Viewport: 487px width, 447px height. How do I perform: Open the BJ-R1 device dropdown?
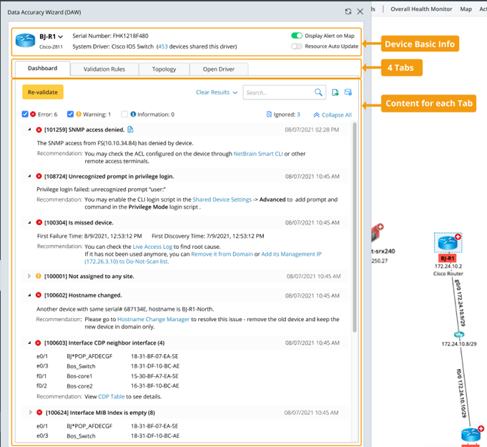(60, 36)
